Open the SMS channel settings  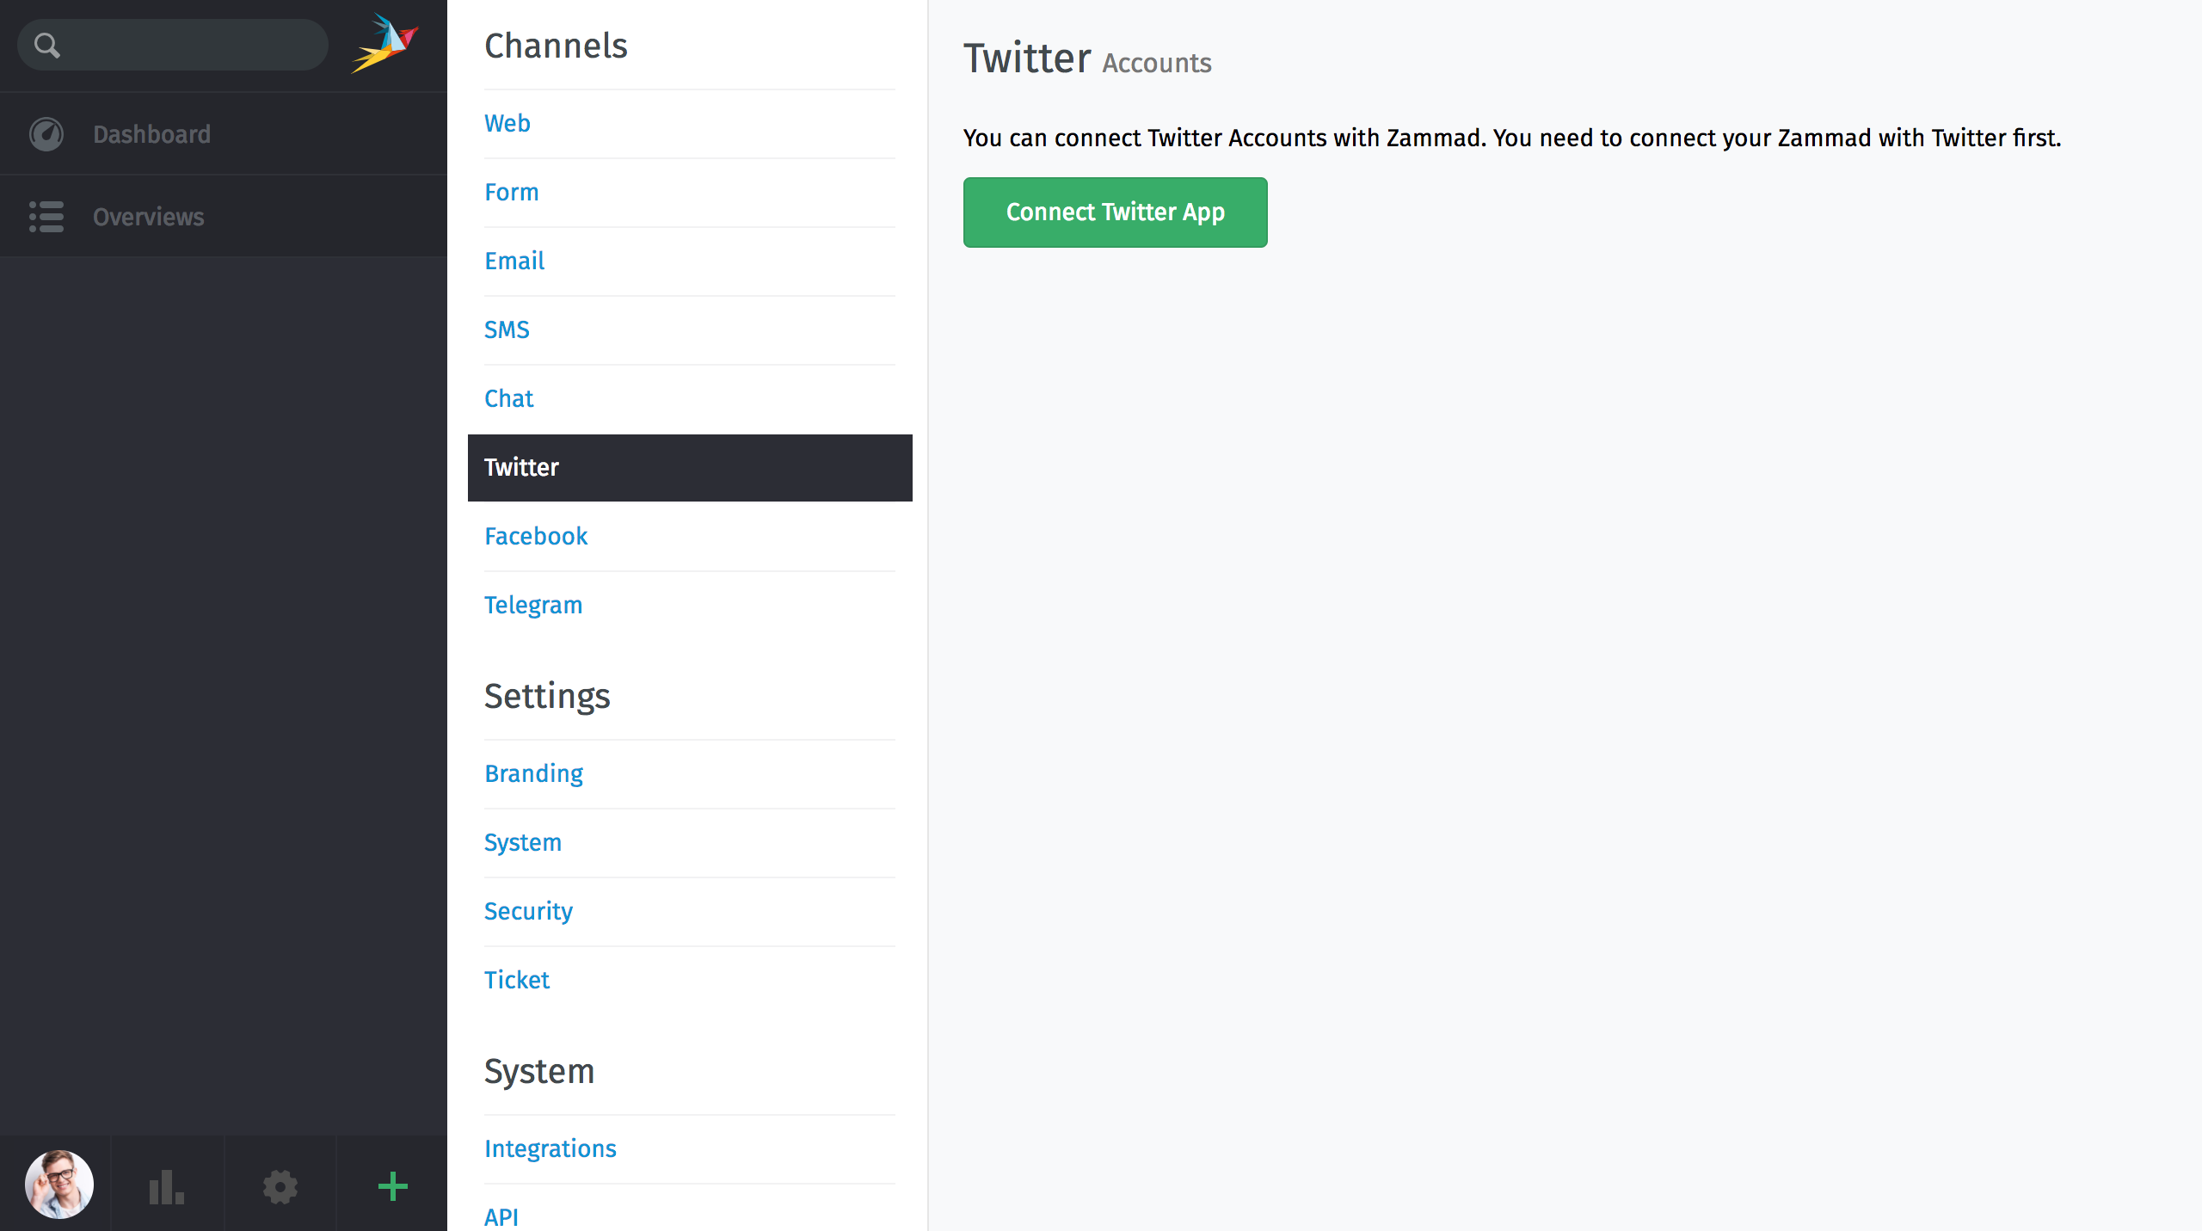[x=506, y=329]
